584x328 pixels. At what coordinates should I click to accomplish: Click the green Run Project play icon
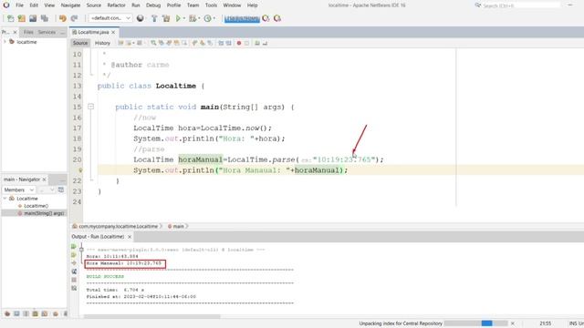[178, 18]
